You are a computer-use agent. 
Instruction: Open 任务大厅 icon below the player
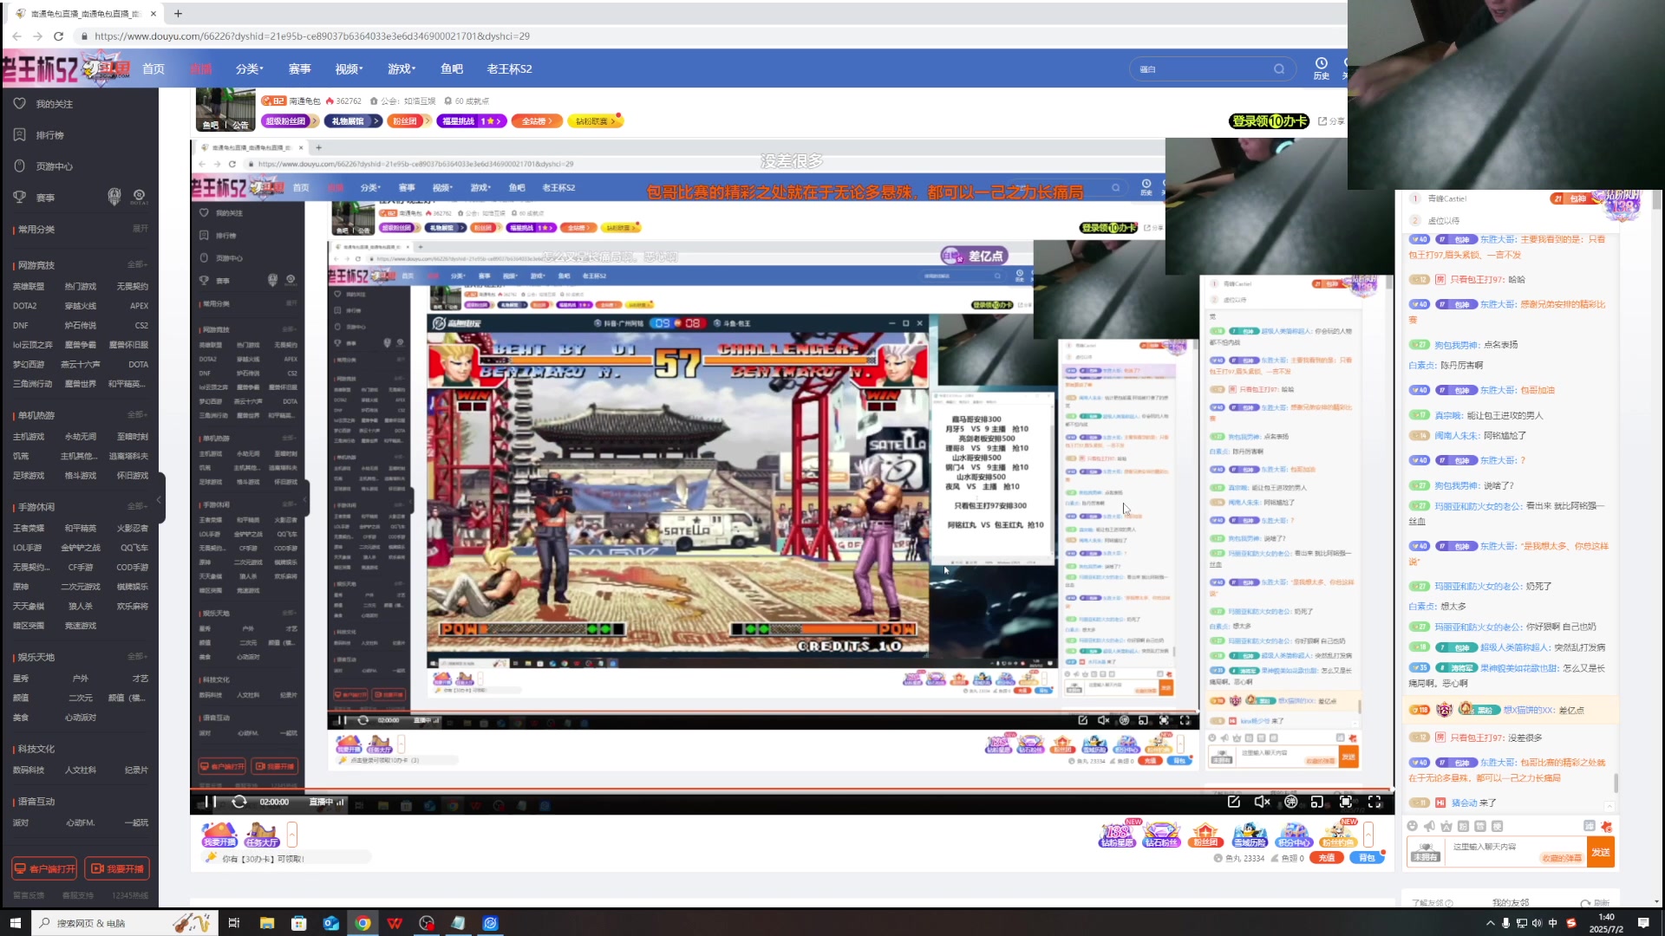pyautogui.click(x=262, y=835)
